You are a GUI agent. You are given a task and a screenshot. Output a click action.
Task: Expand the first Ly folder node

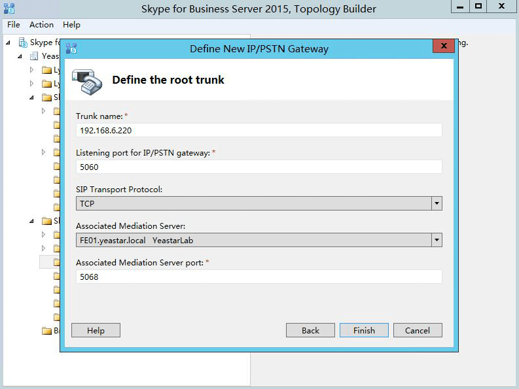(x=32, y=70)
